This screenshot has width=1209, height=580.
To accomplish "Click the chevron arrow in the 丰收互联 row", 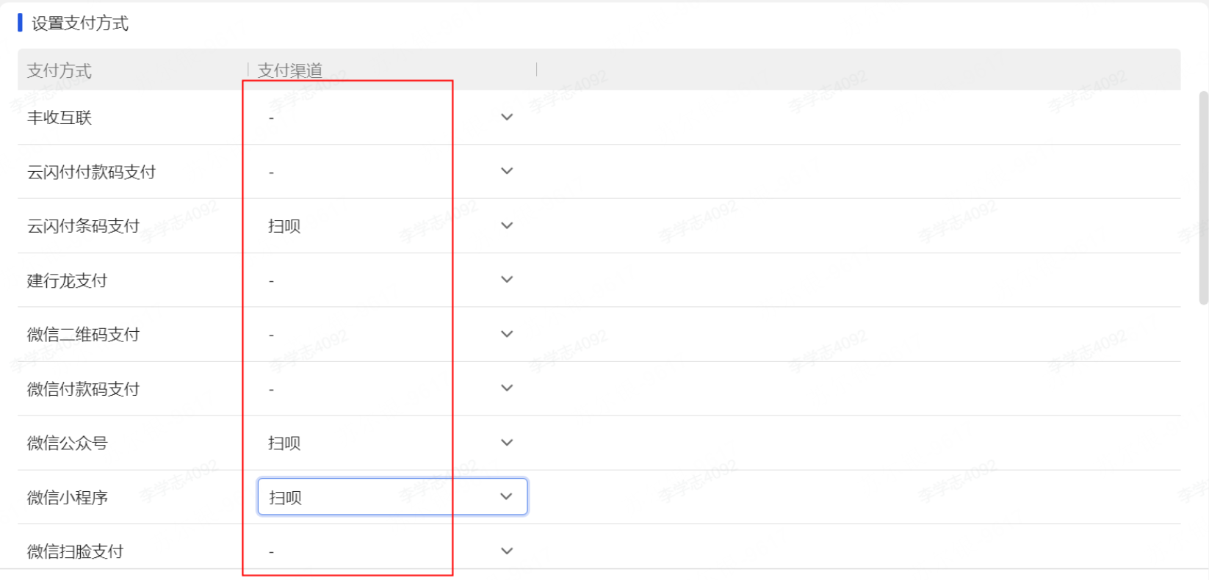I will click(507, 117).
